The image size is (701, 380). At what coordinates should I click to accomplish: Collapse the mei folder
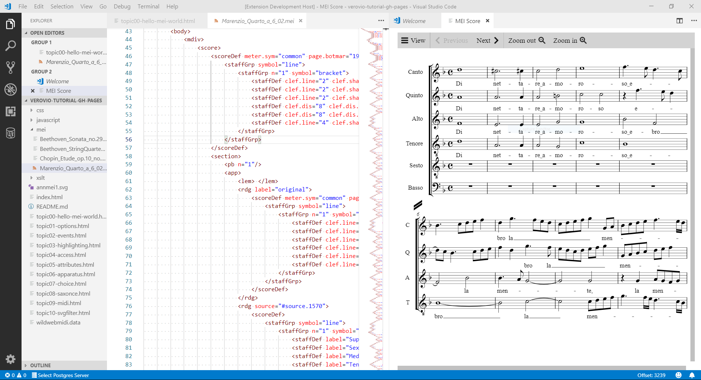click(x=41, y=130)
